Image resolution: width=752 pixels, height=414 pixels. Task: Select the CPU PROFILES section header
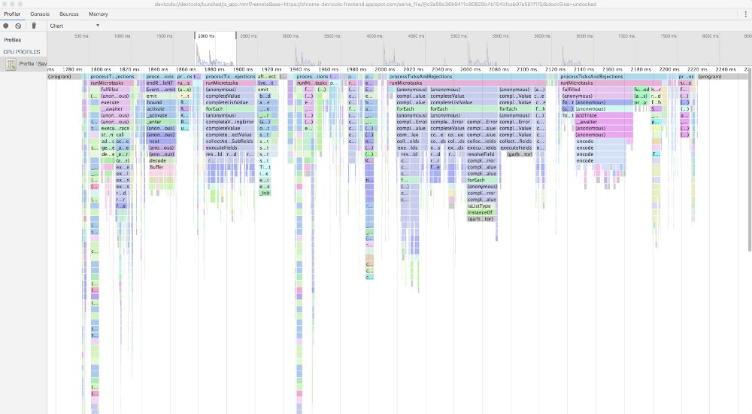20,51
